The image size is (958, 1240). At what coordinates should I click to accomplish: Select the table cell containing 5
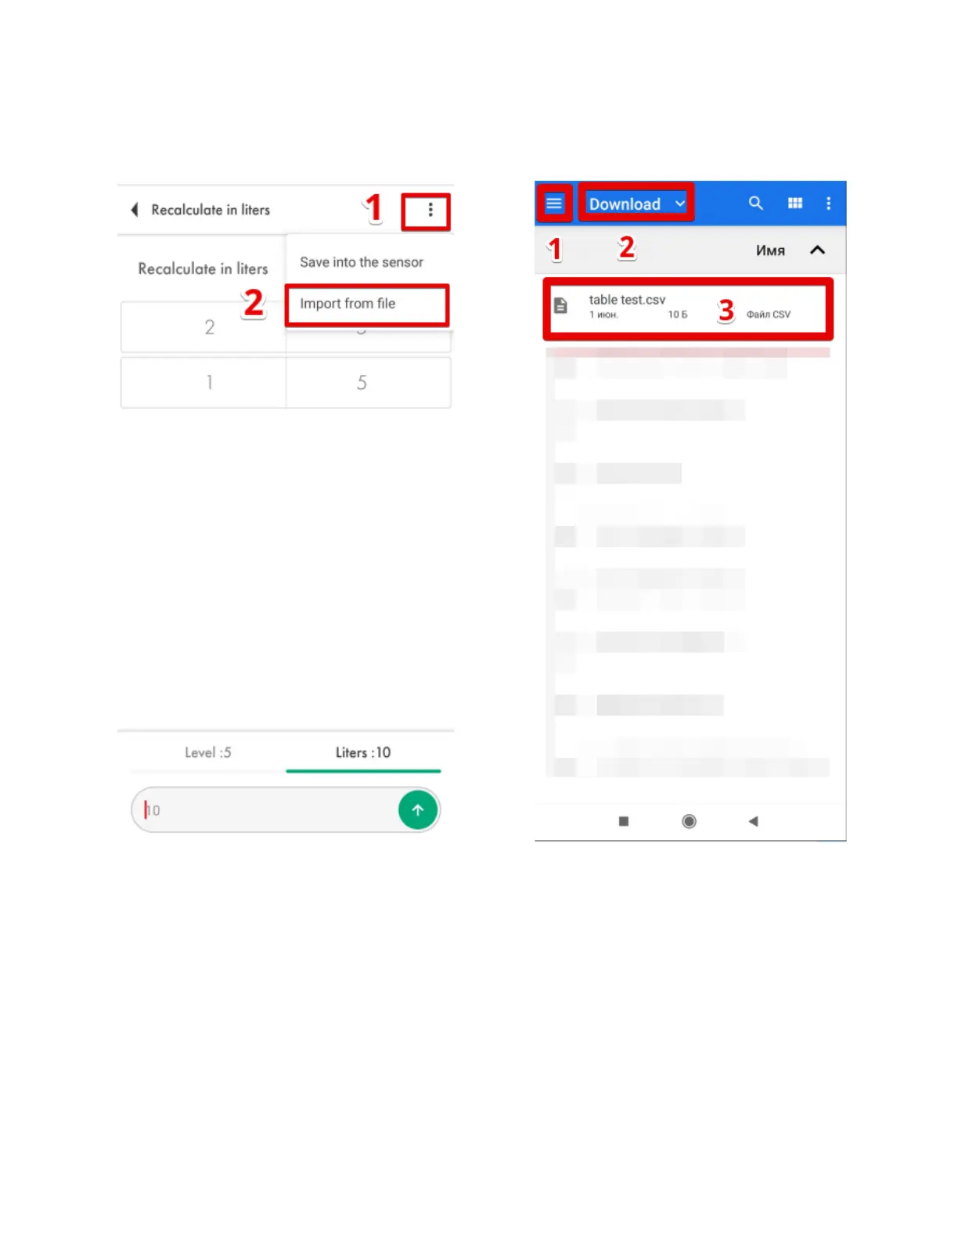362,383
